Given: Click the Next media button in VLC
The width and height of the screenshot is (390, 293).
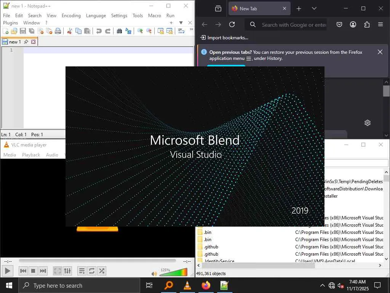Looking at the screenshot, I should [43, 271].
